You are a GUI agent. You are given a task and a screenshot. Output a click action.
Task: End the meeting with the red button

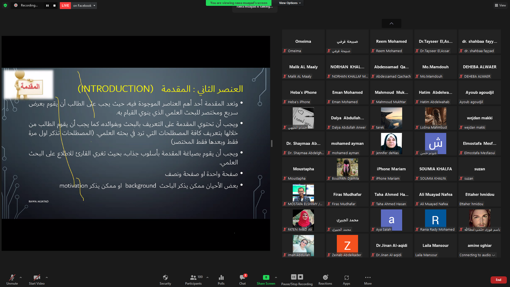coord(499,280)
